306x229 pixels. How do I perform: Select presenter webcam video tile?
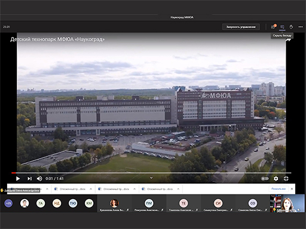click(287, 203)
